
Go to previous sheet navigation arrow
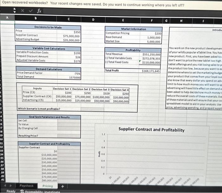(5, 185)
